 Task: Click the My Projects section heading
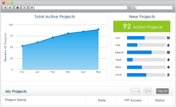click(16, 92)
